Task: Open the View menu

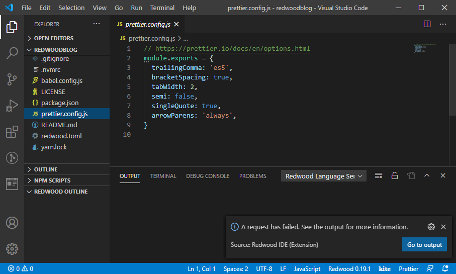Action: [x=100, y=8]
